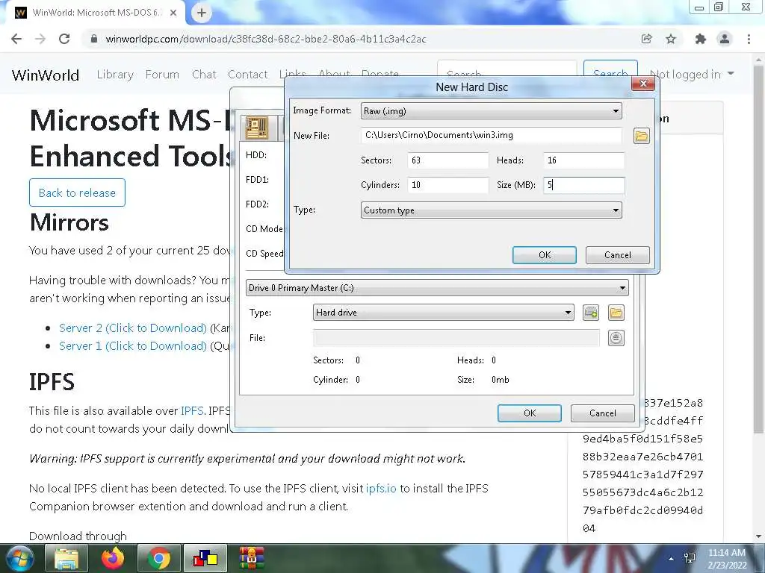Open the IPFS link

(192, 411)
